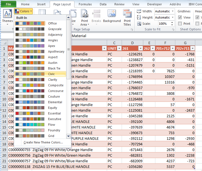The width and height of the screenshot is (202, 171).
Task: Switch to the Formulas tab
Action: tap(85, 4)
